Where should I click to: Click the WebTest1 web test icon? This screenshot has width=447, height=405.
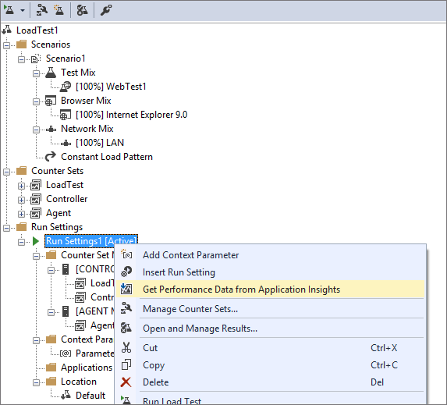click(66, 87)
